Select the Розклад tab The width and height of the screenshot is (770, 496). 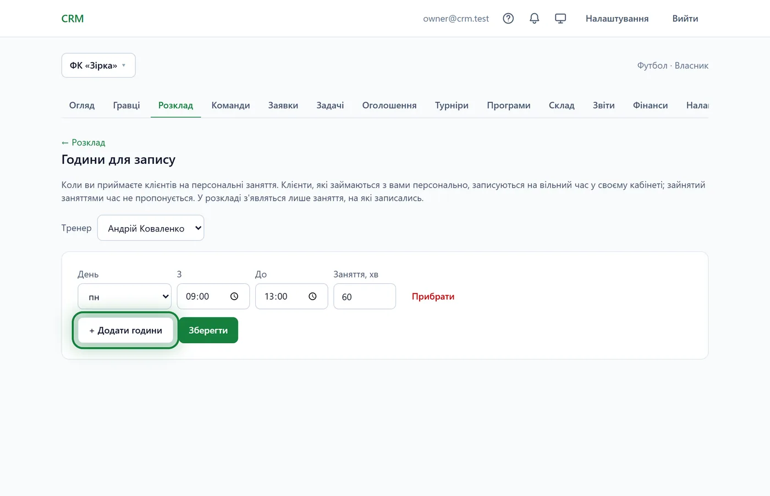click(175, 105)
